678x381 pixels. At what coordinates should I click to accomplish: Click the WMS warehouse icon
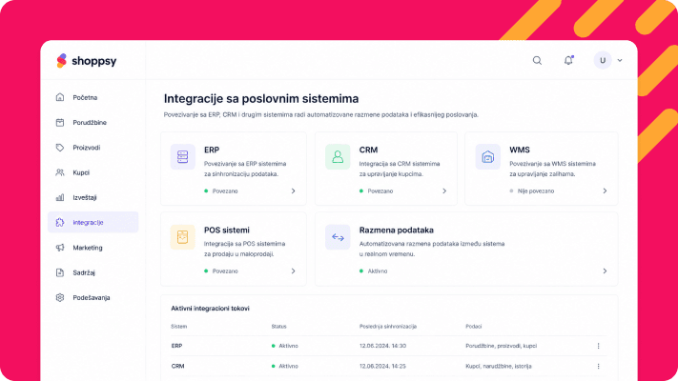(x=487, y=157)
